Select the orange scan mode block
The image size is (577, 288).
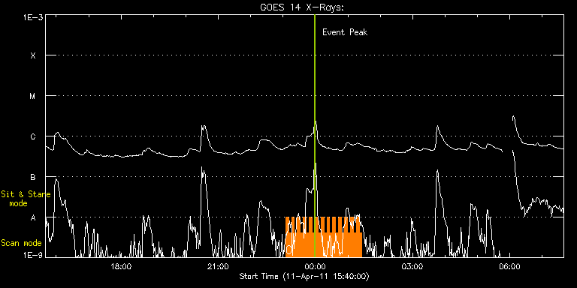pos(324,237)
